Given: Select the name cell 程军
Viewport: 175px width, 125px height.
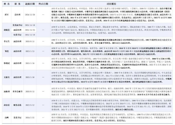Looking at the screenshot, I should click(x=7, y=14).
